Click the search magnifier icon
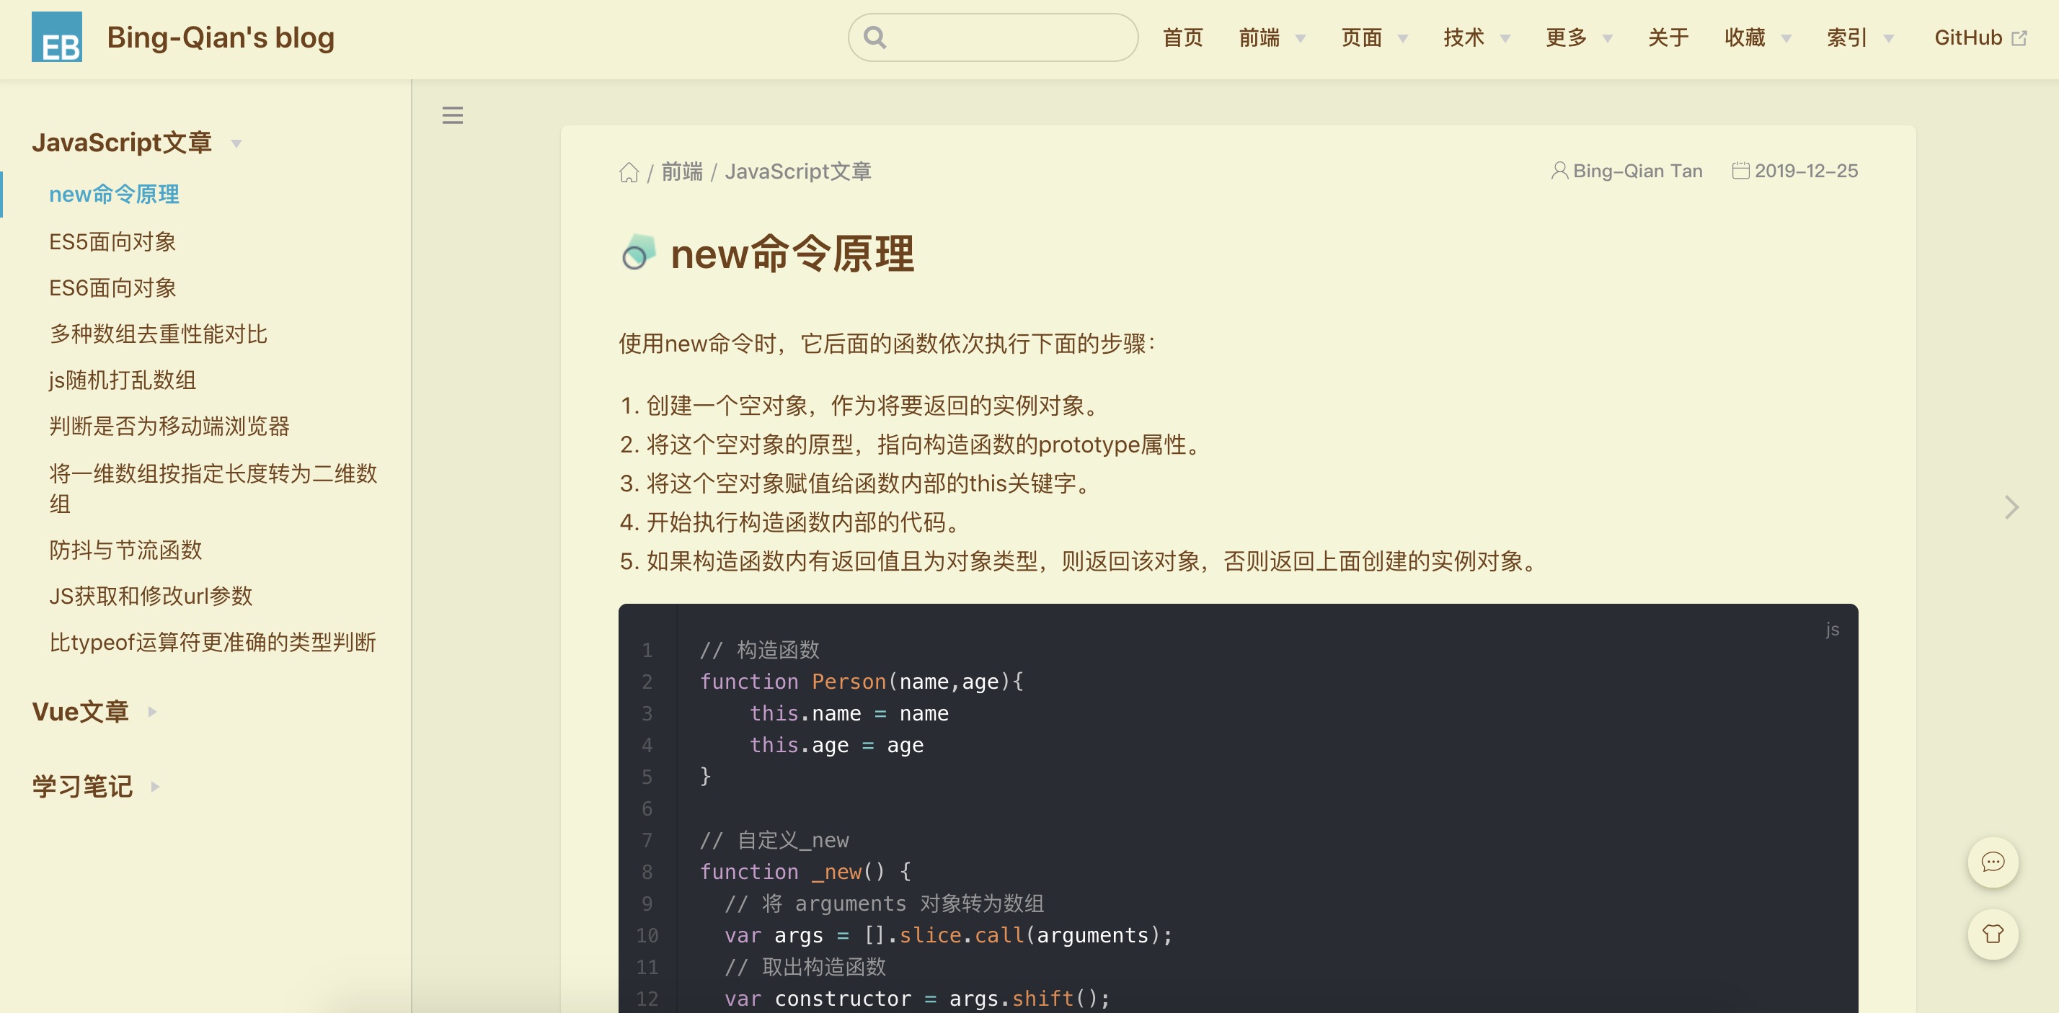 875,37
